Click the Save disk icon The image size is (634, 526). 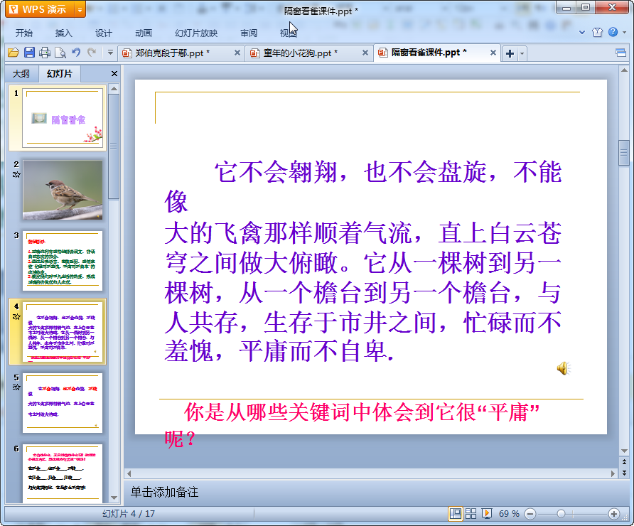[29, 53]
